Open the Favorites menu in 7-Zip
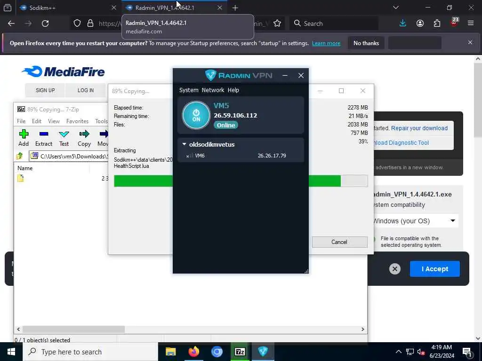This screenshot has height=361, width=482. click(x=78, y=121)
